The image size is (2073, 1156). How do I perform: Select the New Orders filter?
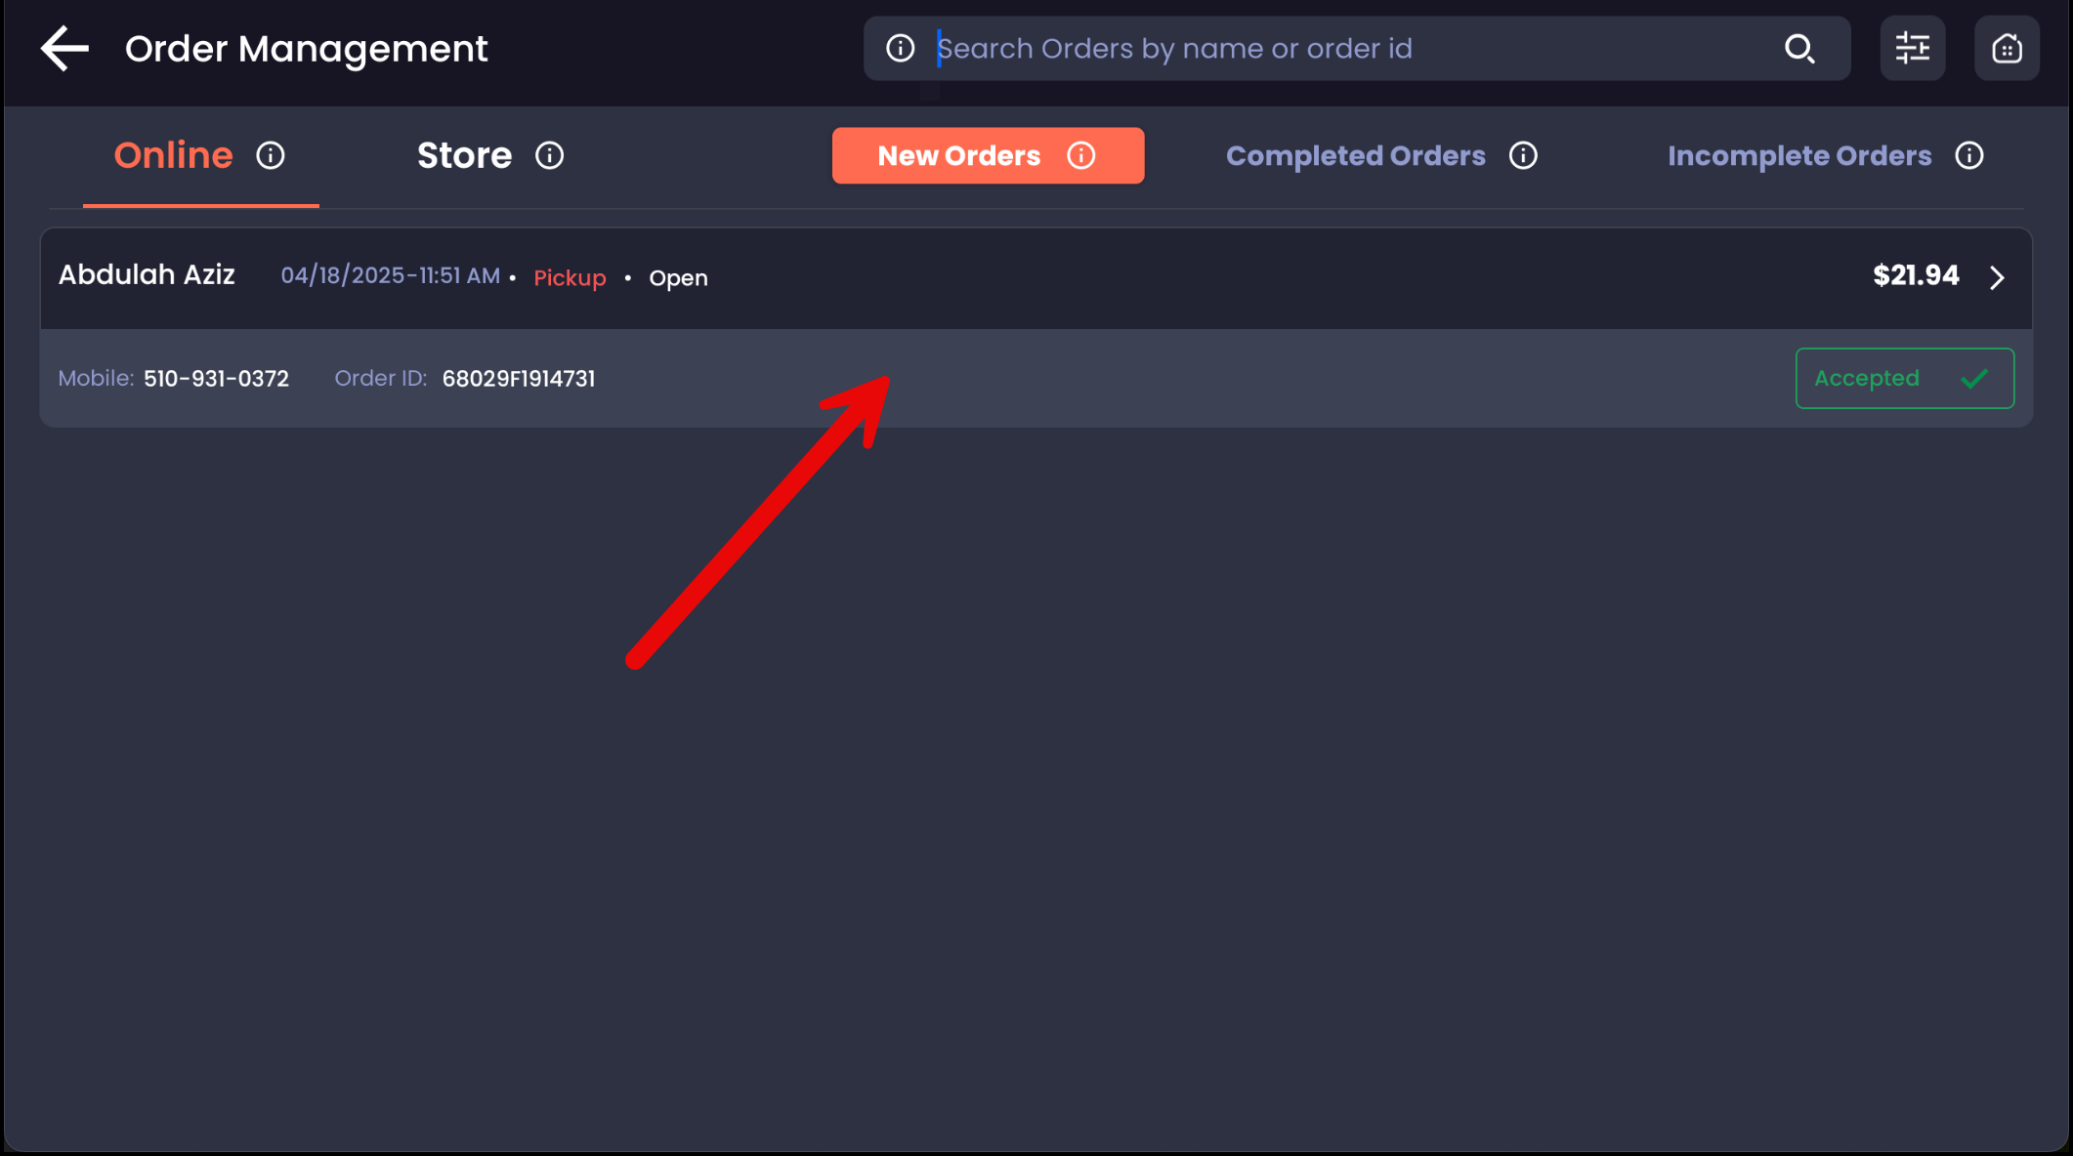[x=958, y=156]
